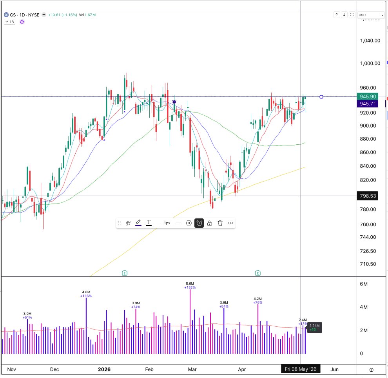Click the 2.24M +5% volume tooltip
The image size is (388, 378).
[x=314, y=327]
